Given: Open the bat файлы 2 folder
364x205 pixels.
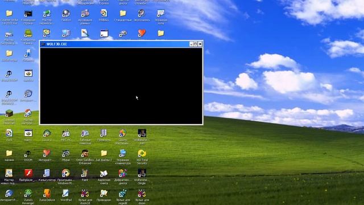Looking at the screenshot, I should tap(104, 153).
